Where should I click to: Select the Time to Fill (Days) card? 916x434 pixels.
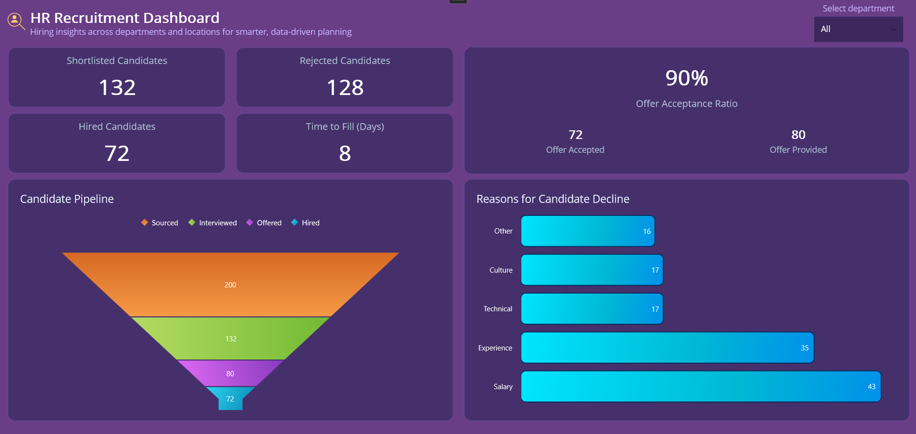345,143
